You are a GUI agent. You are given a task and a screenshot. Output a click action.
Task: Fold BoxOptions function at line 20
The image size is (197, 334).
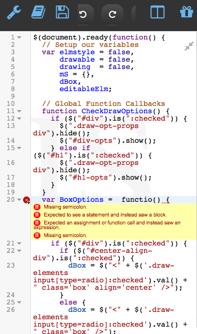19,200
